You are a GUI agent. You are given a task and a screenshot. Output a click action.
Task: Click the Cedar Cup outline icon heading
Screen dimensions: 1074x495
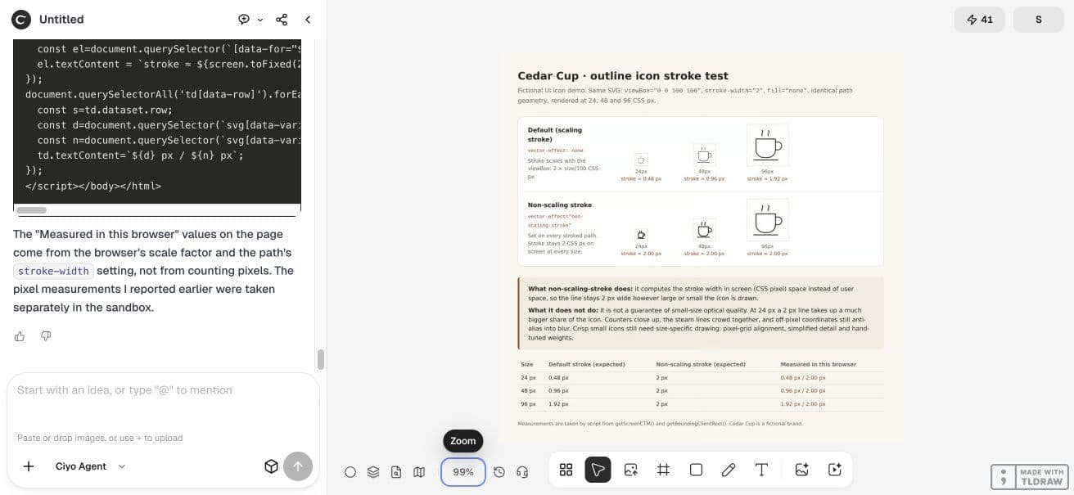[x=623, y=75]
